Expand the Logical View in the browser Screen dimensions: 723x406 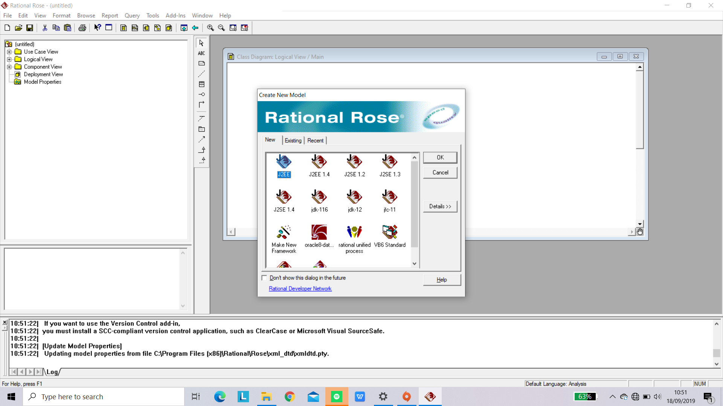coord(9,59)
